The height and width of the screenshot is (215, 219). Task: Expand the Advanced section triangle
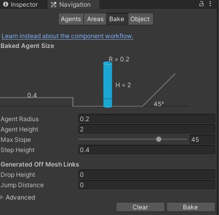(x=2, y=197)
